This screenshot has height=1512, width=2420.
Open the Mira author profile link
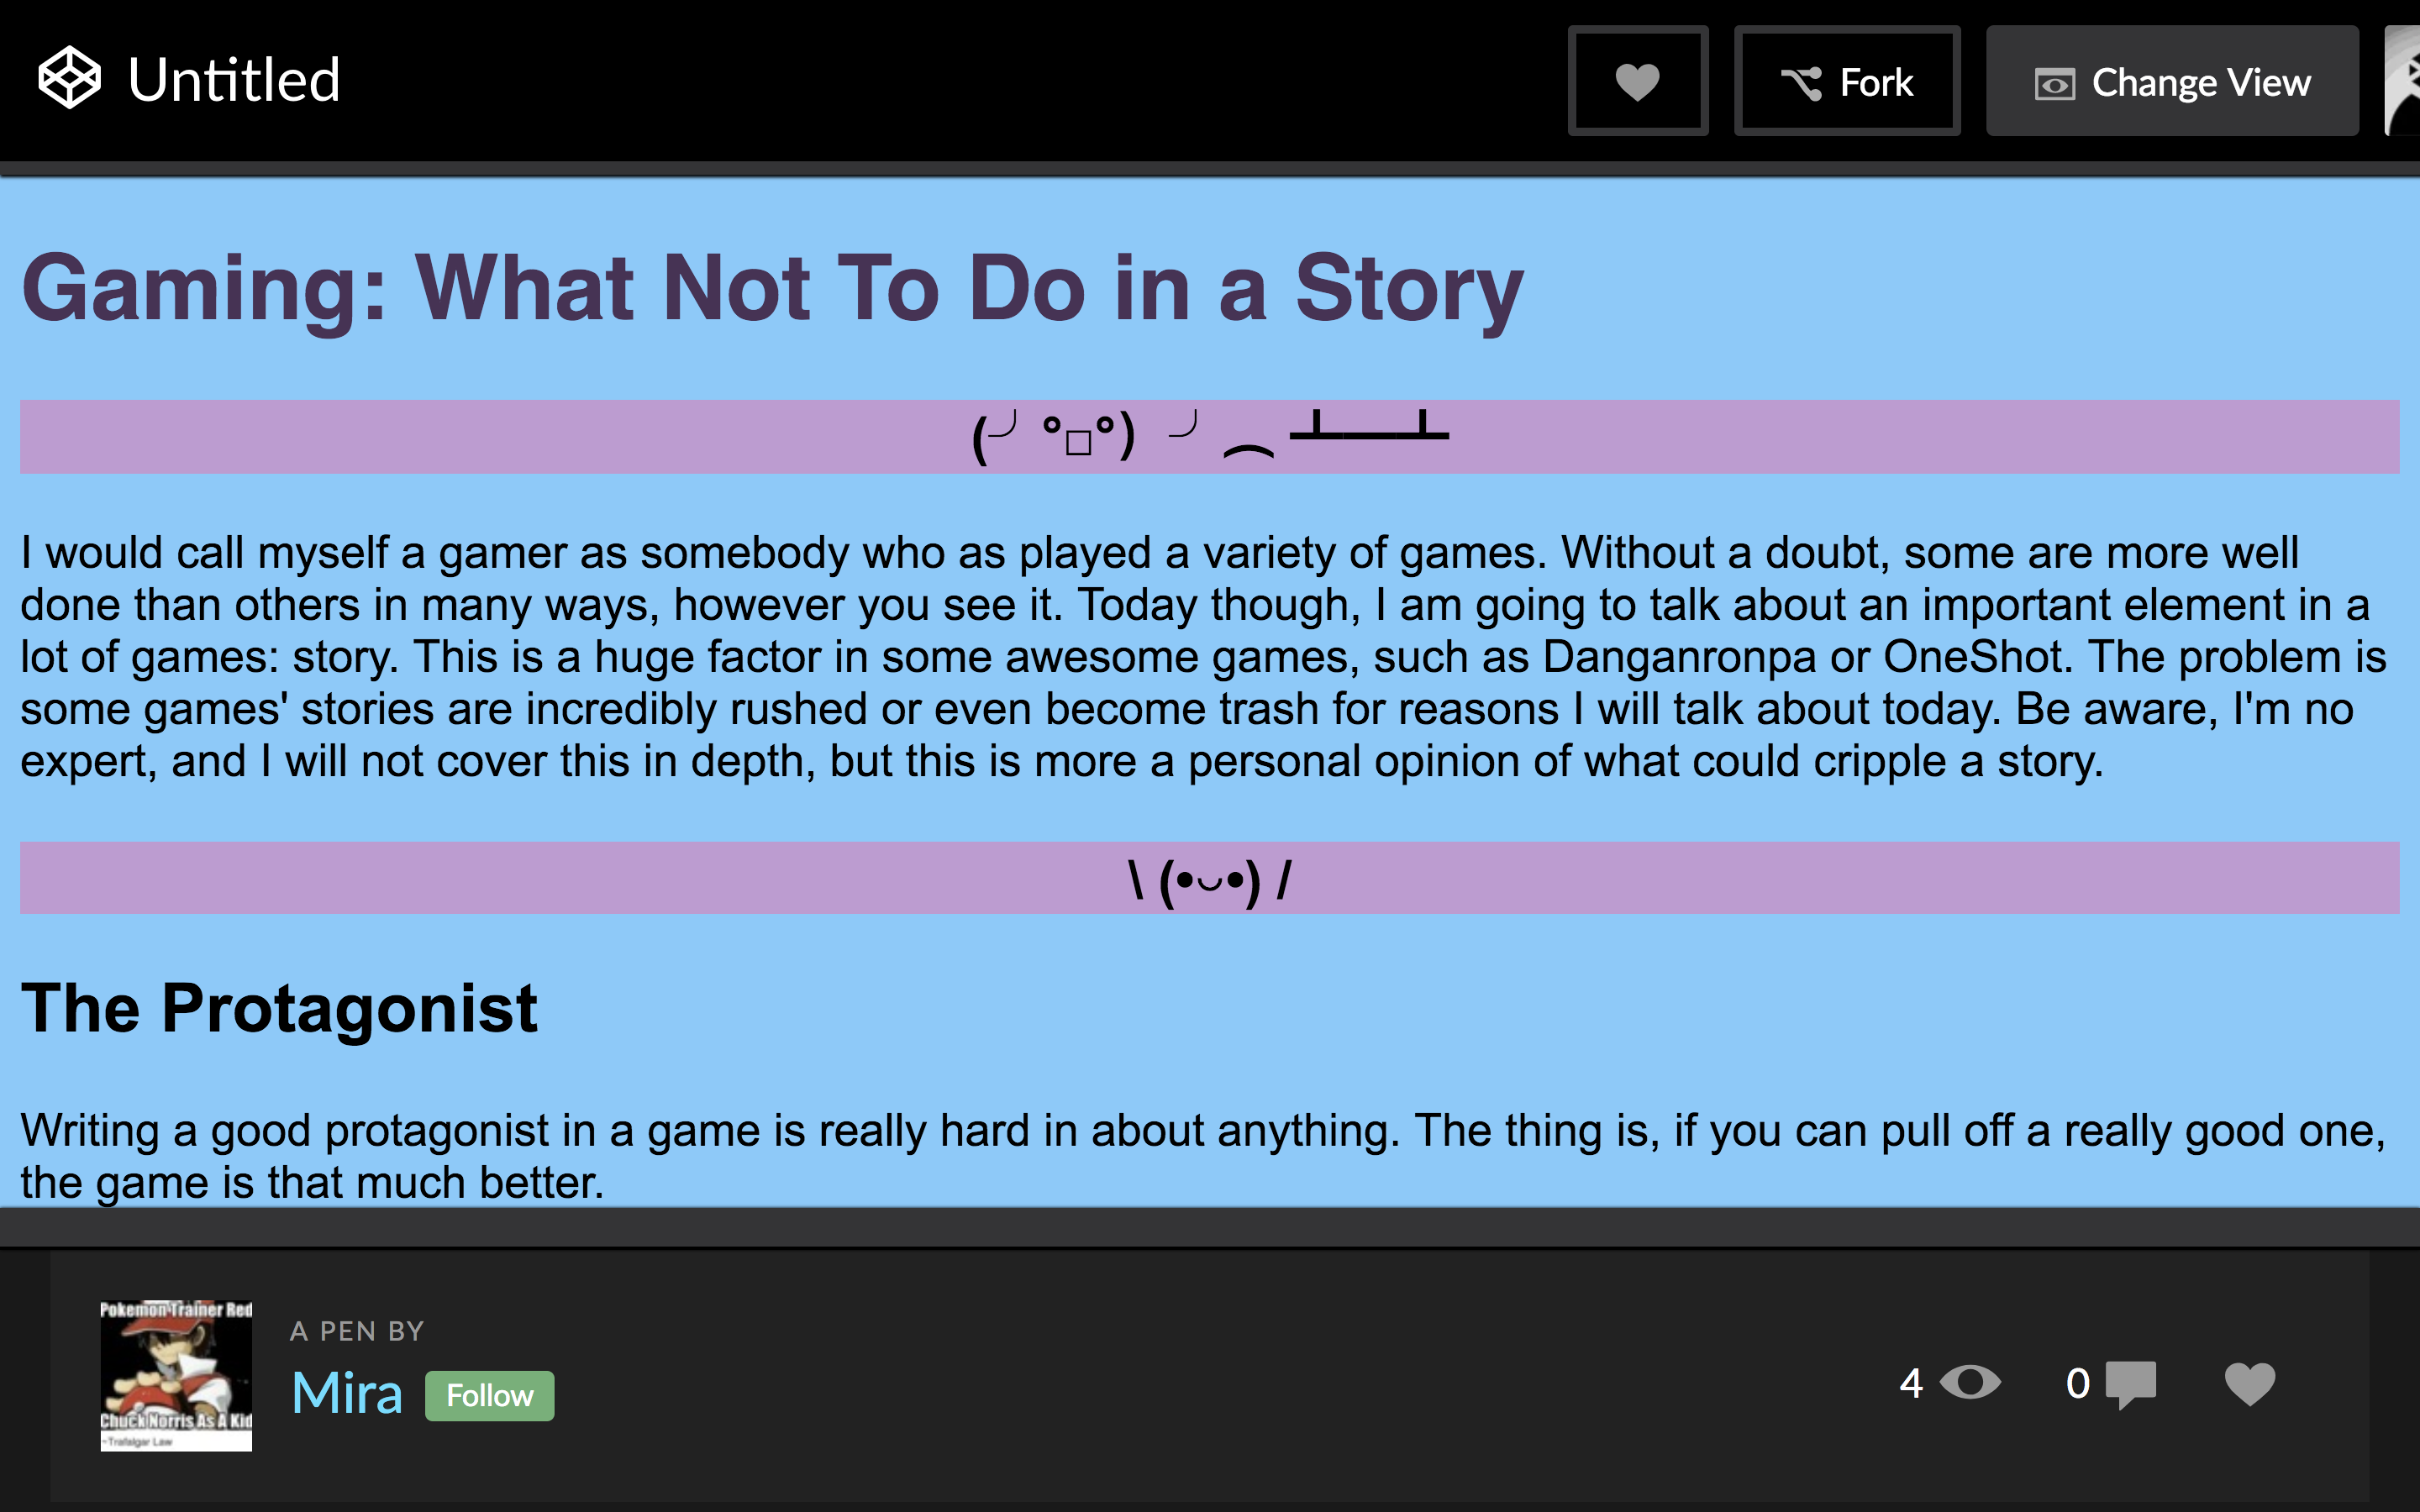coord(347,1393)
